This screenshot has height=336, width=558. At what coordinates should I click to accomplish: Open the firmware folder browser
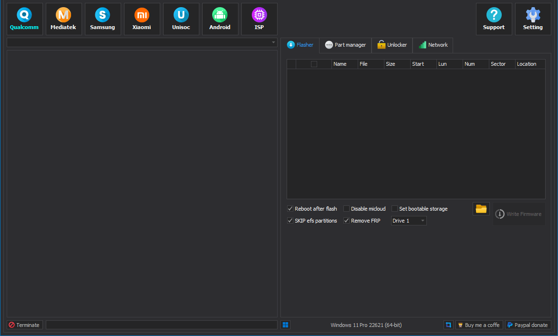pyautogui.click(x=481, y=208)
